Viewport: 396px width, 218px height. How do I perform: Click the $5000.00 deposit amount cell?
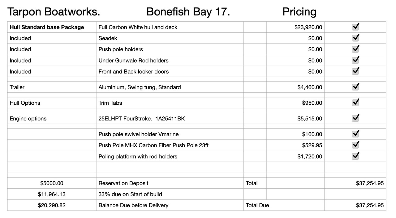(52, 183)
